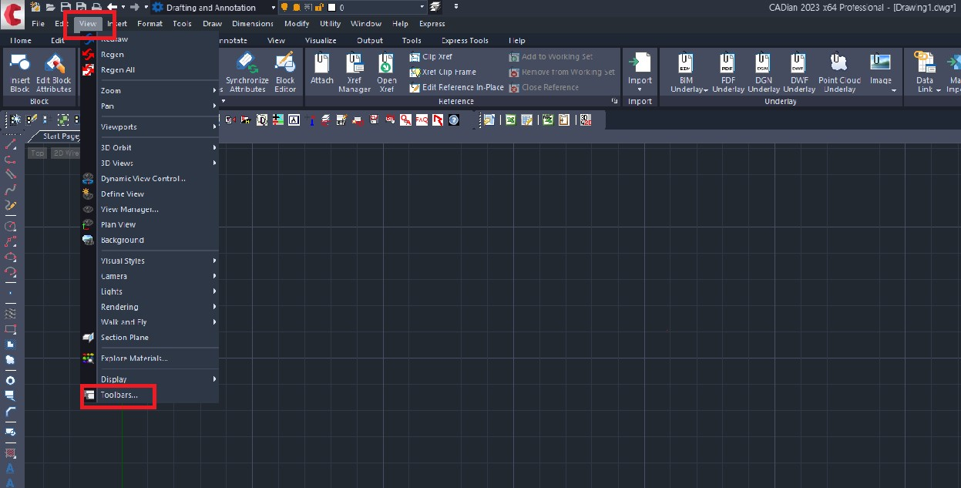Open the Block Editor tool

[285, 65]
